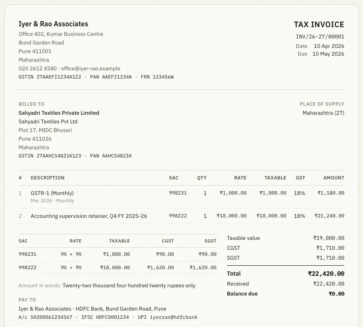Click the 'Taxable value' totals label
This screenshot has height=327, width=363.
click(243, 238)
